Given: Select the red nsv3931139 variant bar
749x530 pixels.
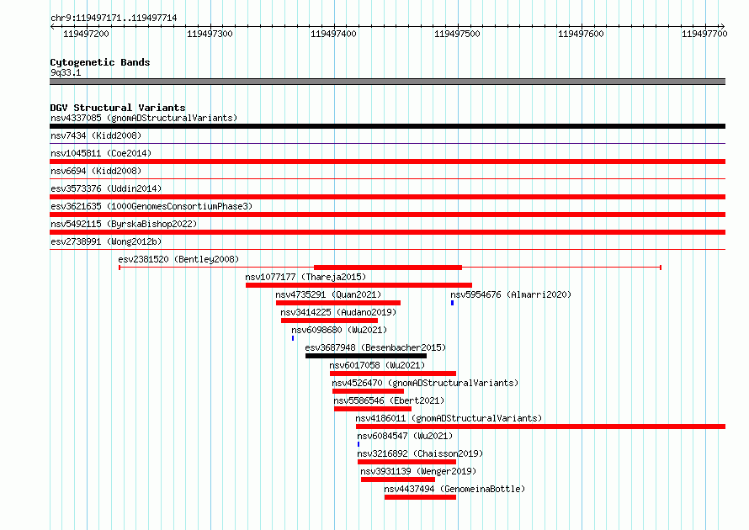Looking at the screenshot, I should pyautogui.click(x=398, y=480).
